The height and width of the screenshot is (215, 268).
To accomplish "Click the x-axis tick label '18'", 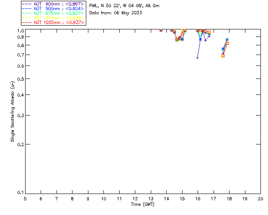I will (229, 199).
